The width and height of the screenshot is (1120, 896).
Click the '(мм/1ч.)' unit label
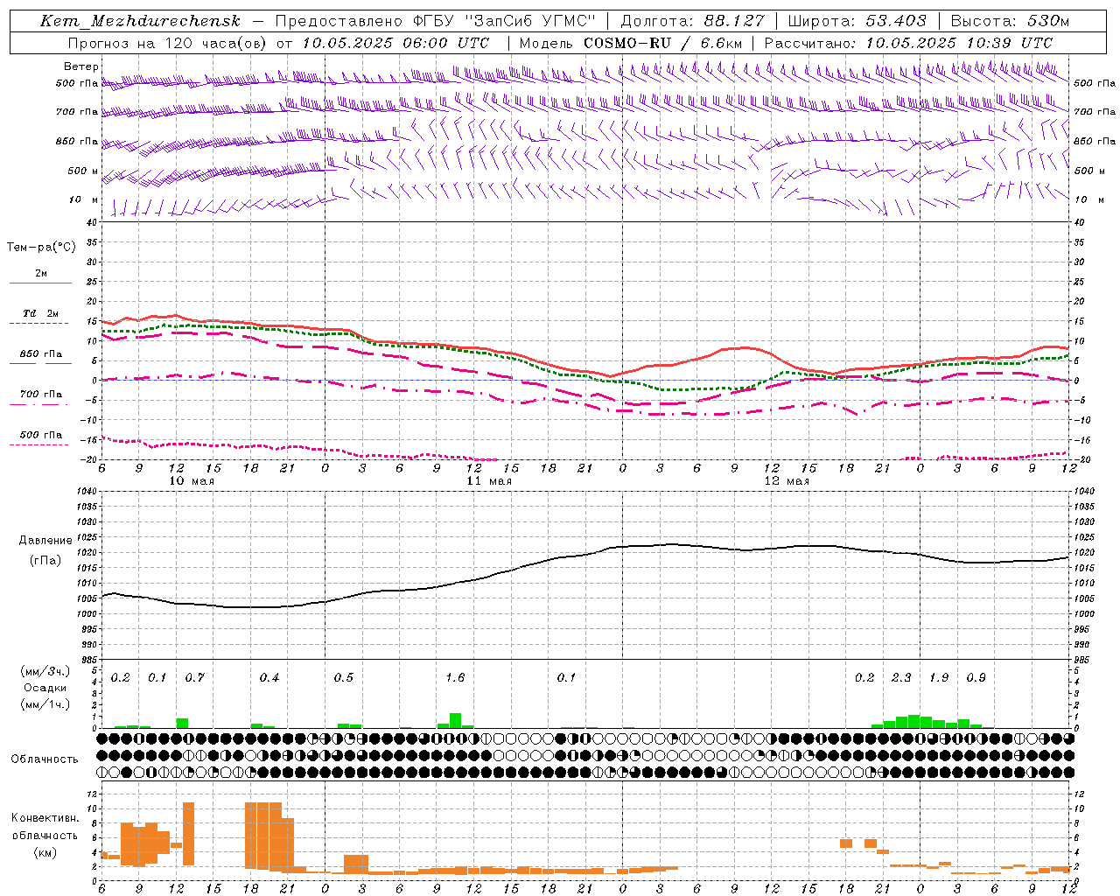(45, 705)
